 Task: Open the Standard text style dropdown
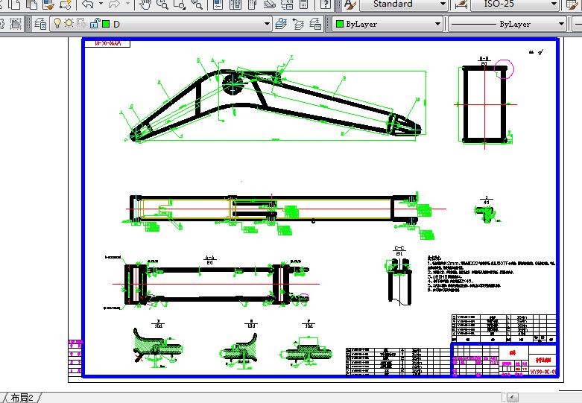coord(403,4)
